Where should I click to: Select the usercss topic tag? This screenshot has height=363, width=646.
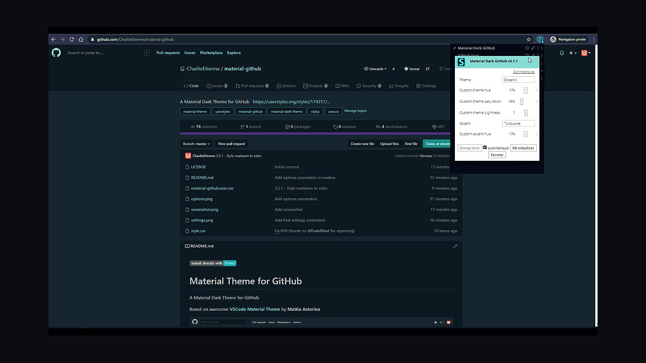334,111
